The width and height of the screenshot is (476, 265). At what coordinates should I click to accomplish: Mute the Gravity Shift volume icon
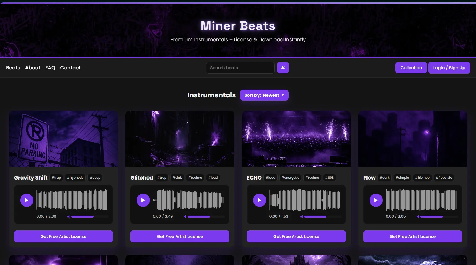pyautogui.click(x=68, y=217)
